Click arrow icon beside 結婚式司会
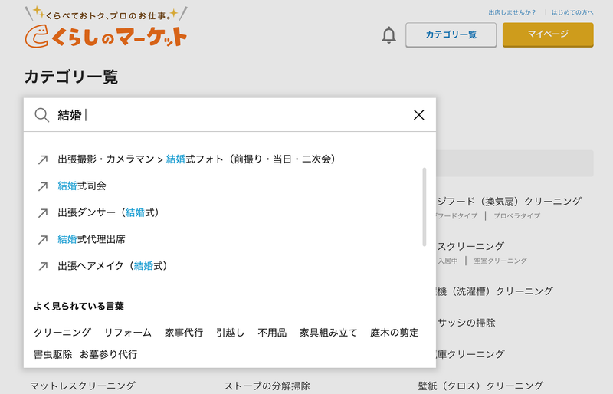This screenshot has height=394, width=613. click(x=43, y=186)
